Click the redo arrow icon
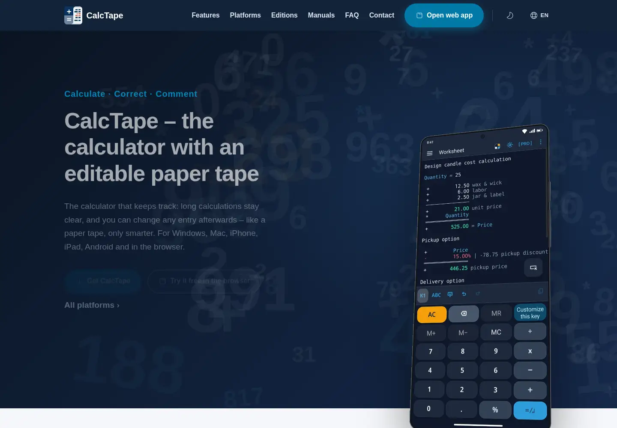 [x=478, y=293]
